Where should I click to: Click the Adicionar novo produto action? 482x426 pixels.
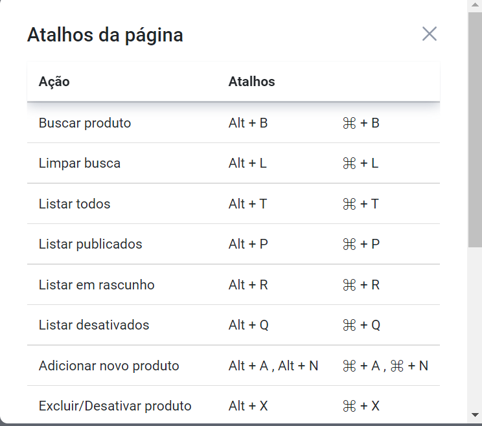pyautogui.click(x=109, y=366)
